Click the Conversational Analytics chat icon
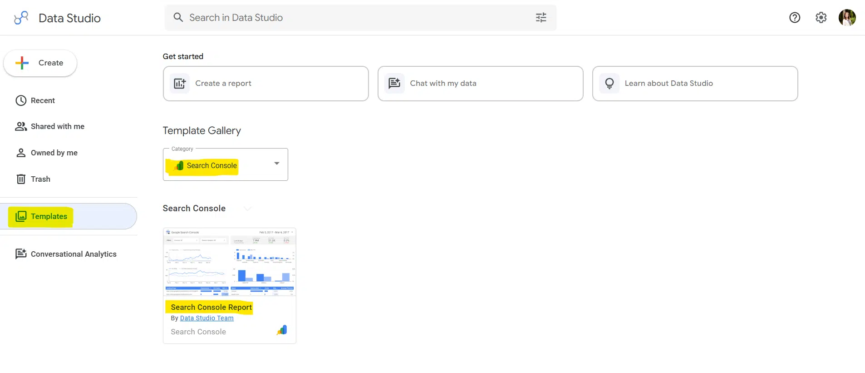865x373 pixels. tap(21, 254)
